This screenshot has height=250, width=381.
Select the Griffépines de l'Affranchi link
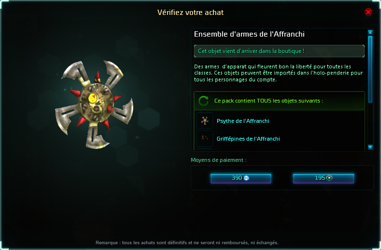248,139
